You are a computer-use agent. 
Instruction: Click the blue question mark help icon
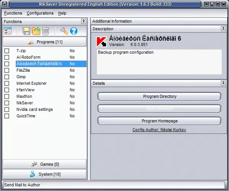pyautogui.click(x=74, y=31)
